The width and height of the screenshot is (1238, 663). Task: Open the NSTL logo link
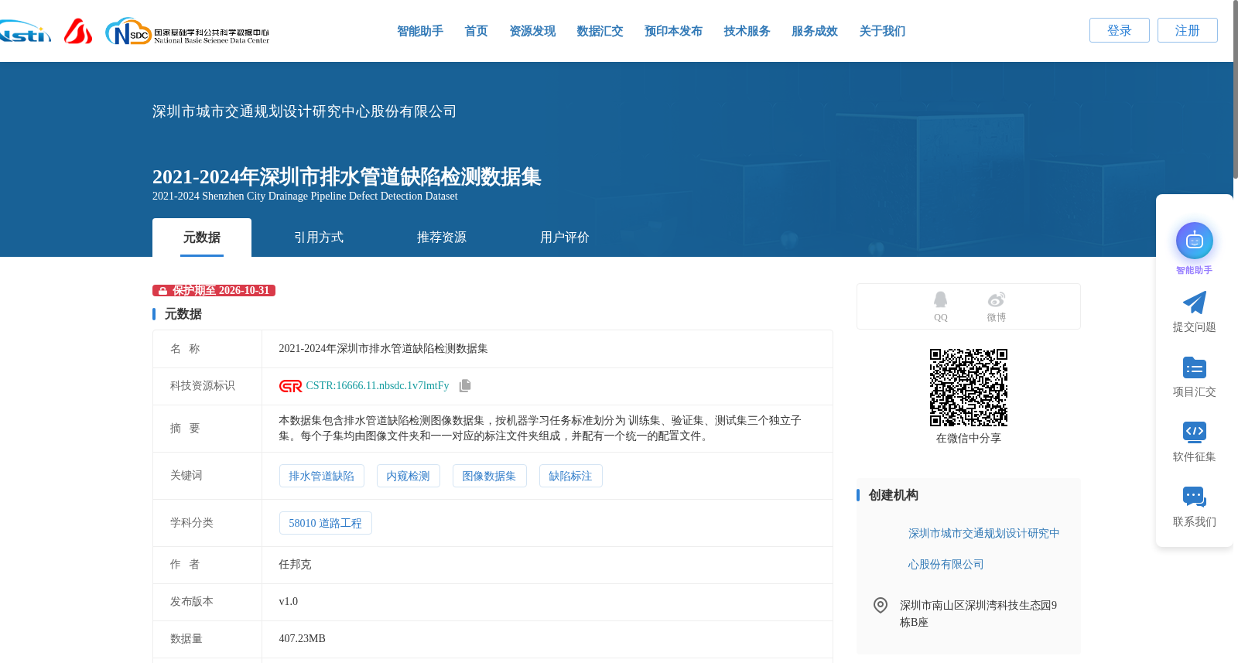[25, 32]
